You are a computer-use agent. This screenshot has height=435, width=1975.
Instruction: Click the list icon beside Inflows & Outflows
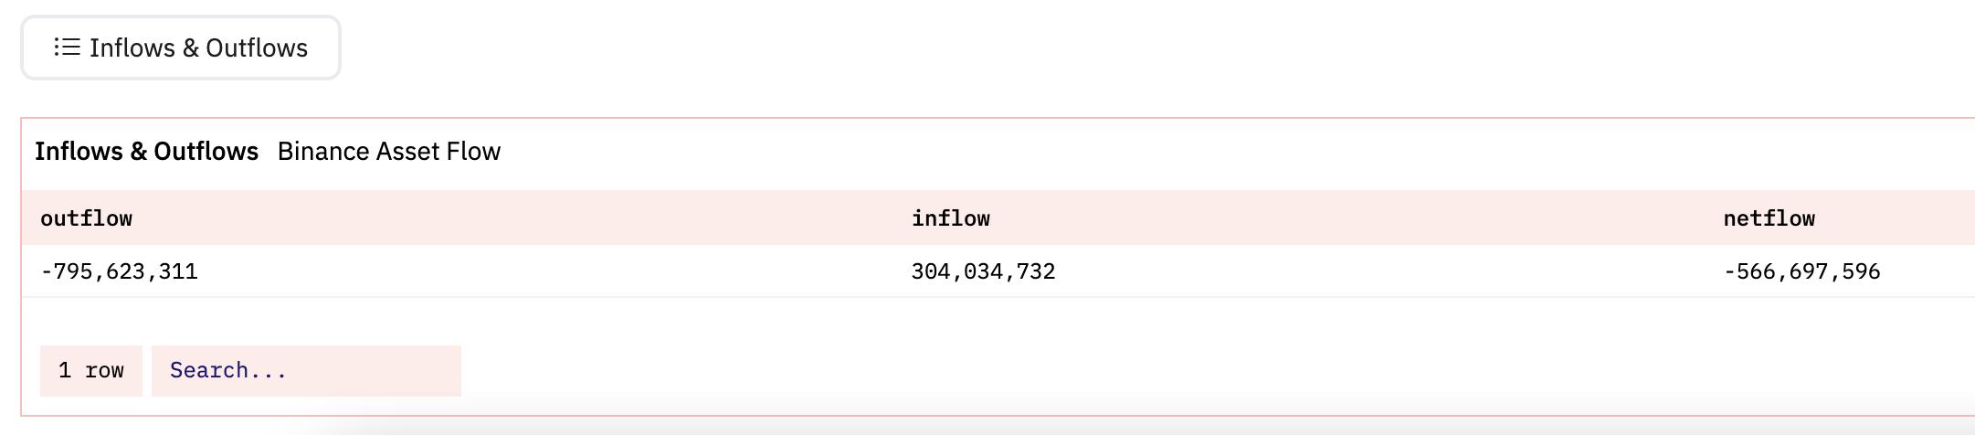pos(67,47)
